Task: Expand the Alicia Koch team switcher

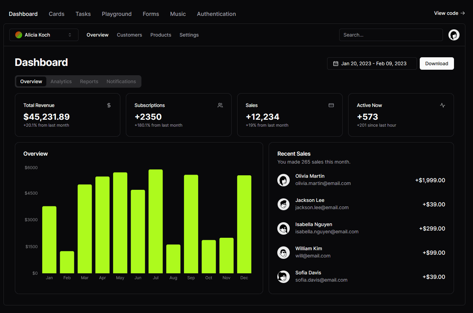Action: 44,35
